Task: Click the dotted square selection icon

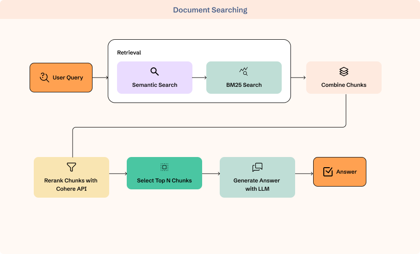Action: click(164, 167)
